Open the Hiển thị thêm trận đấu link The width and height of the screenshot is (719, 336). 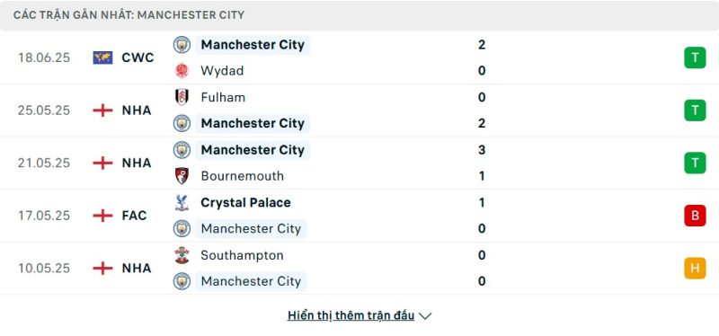(x=351, y=315)
